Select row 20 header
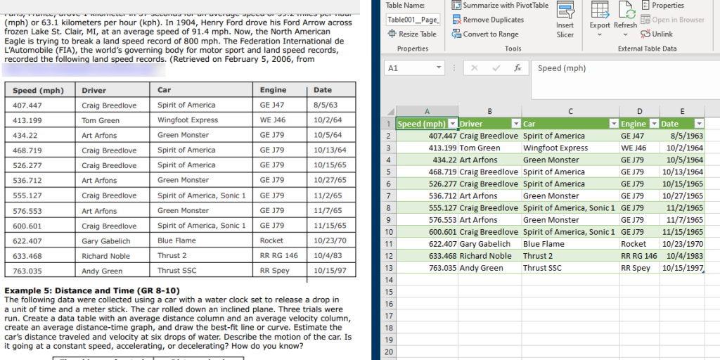720x360 pixels. point(388,352)
